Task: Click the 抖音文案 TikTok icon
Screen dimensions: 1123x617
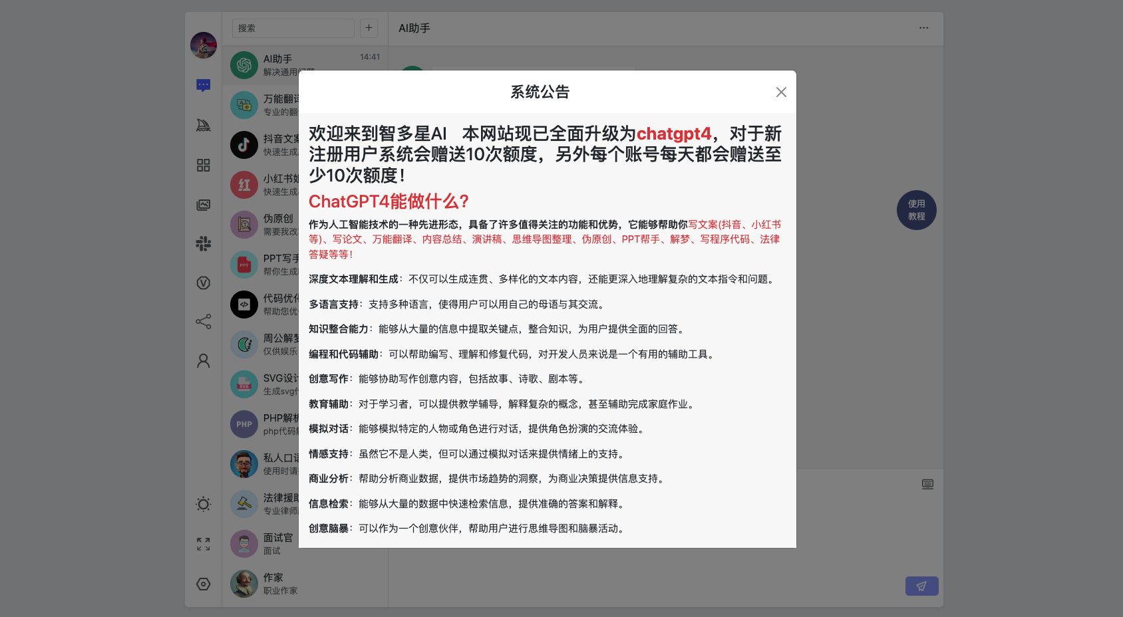Action: pyautogui.click(x=244, y=145)
